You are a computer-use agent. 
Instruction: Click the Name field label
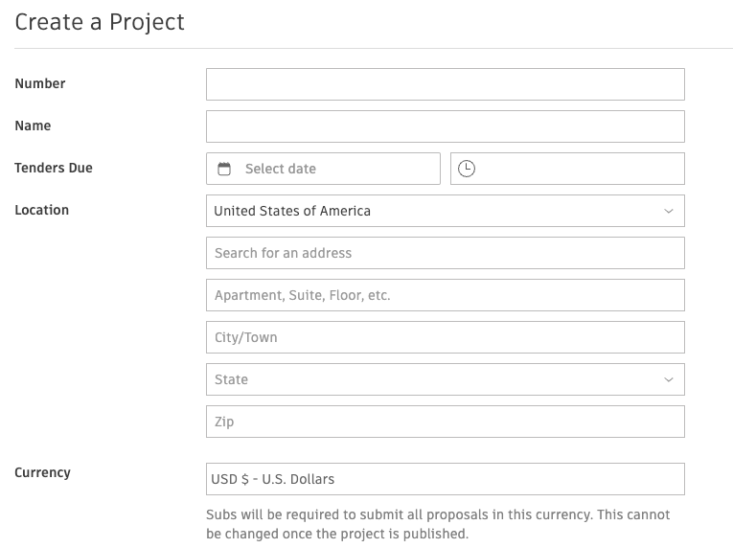33,126
